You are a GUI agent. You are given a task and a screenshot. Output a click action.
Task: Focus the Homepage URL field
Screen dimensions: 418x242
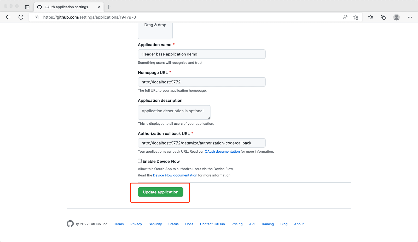click(x=202, y=82)
